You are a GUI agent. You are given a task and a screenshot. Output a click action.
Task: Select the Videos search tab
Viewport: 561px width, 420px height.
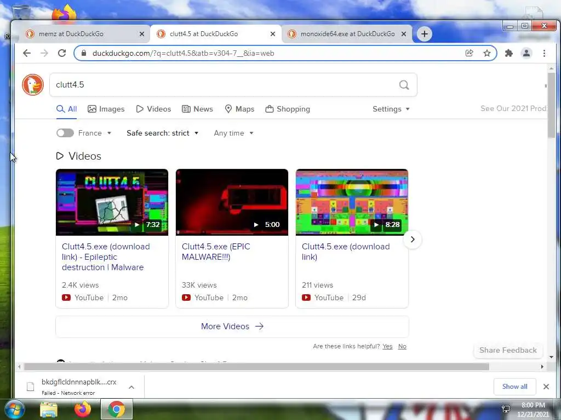tap(153, 109)
